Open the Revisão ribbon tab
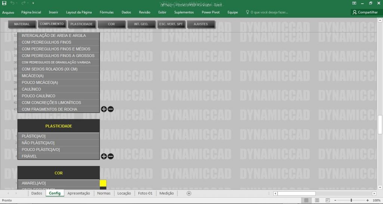383x204 pixels. [x=145, y=12]
